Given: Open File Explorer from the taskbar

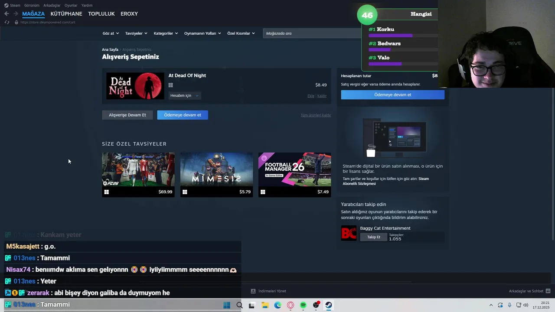Looking at the screenshot, I should (x=264, y=305).
